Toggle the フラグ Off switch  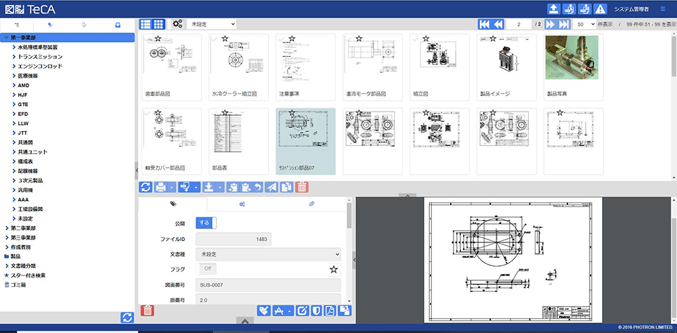(x=206, y=269)
